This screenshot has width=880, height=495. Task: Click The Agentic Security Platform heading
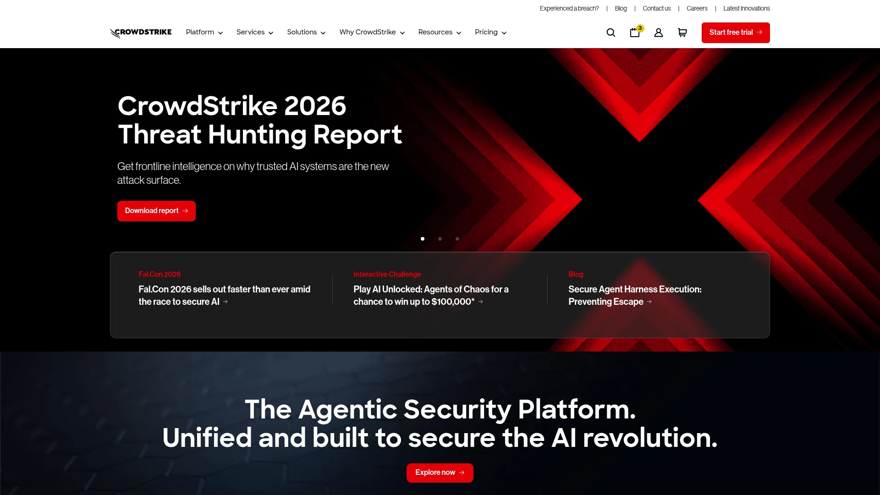pyautogui.click(x=440, y=423)
